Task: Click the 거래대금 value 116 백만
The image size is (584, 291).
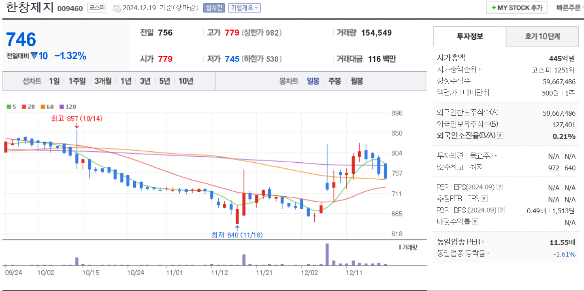Action: coord(382,59)
